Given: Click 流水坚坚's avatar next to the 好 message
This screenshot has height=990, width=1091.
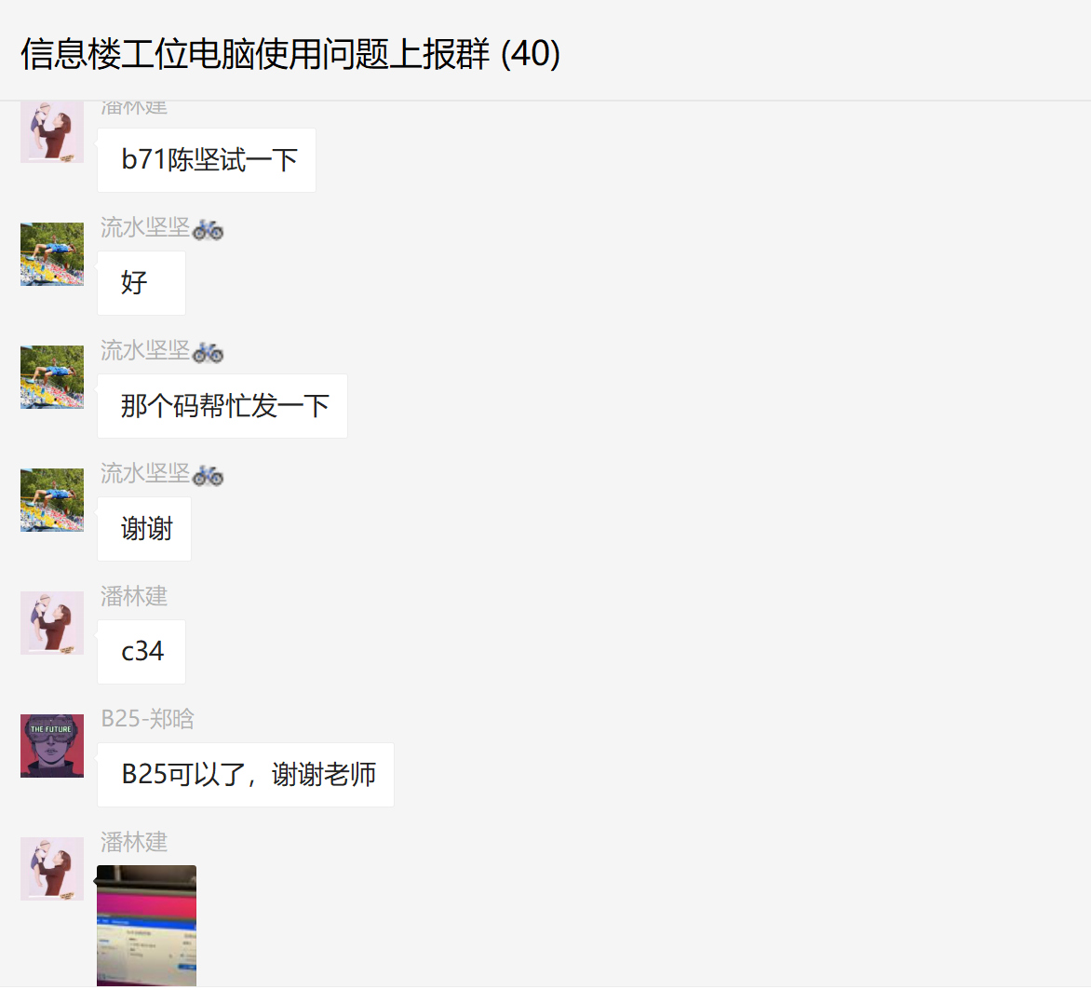Looking at the screenshot, I should tap(52, 254).
